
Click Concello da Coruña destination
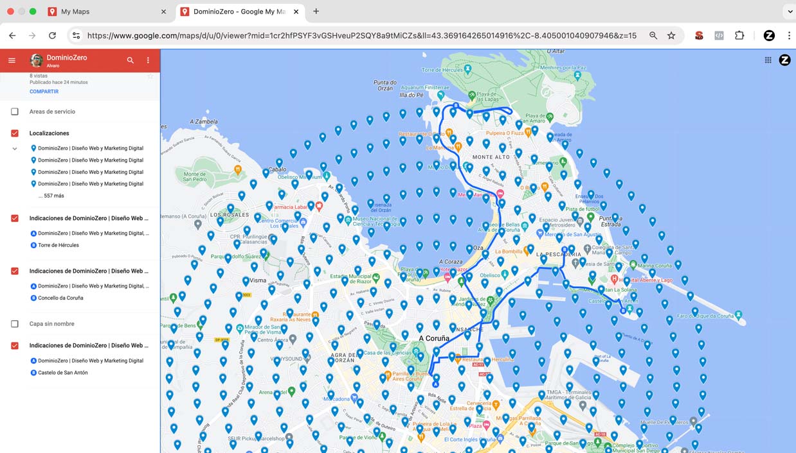pyautogui.click(x=60, y=298)
